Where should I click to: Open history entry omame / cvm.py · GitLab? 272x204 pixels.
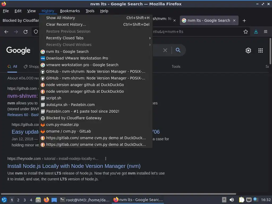coord(96,131)
